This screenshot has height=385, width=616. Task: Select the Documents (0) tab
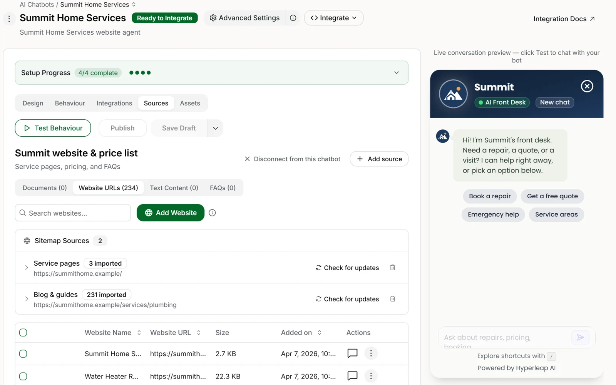coord(45,188)
